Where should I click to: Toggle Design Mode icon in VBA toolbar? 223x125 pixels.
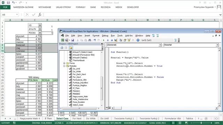(x=116, y=40)
